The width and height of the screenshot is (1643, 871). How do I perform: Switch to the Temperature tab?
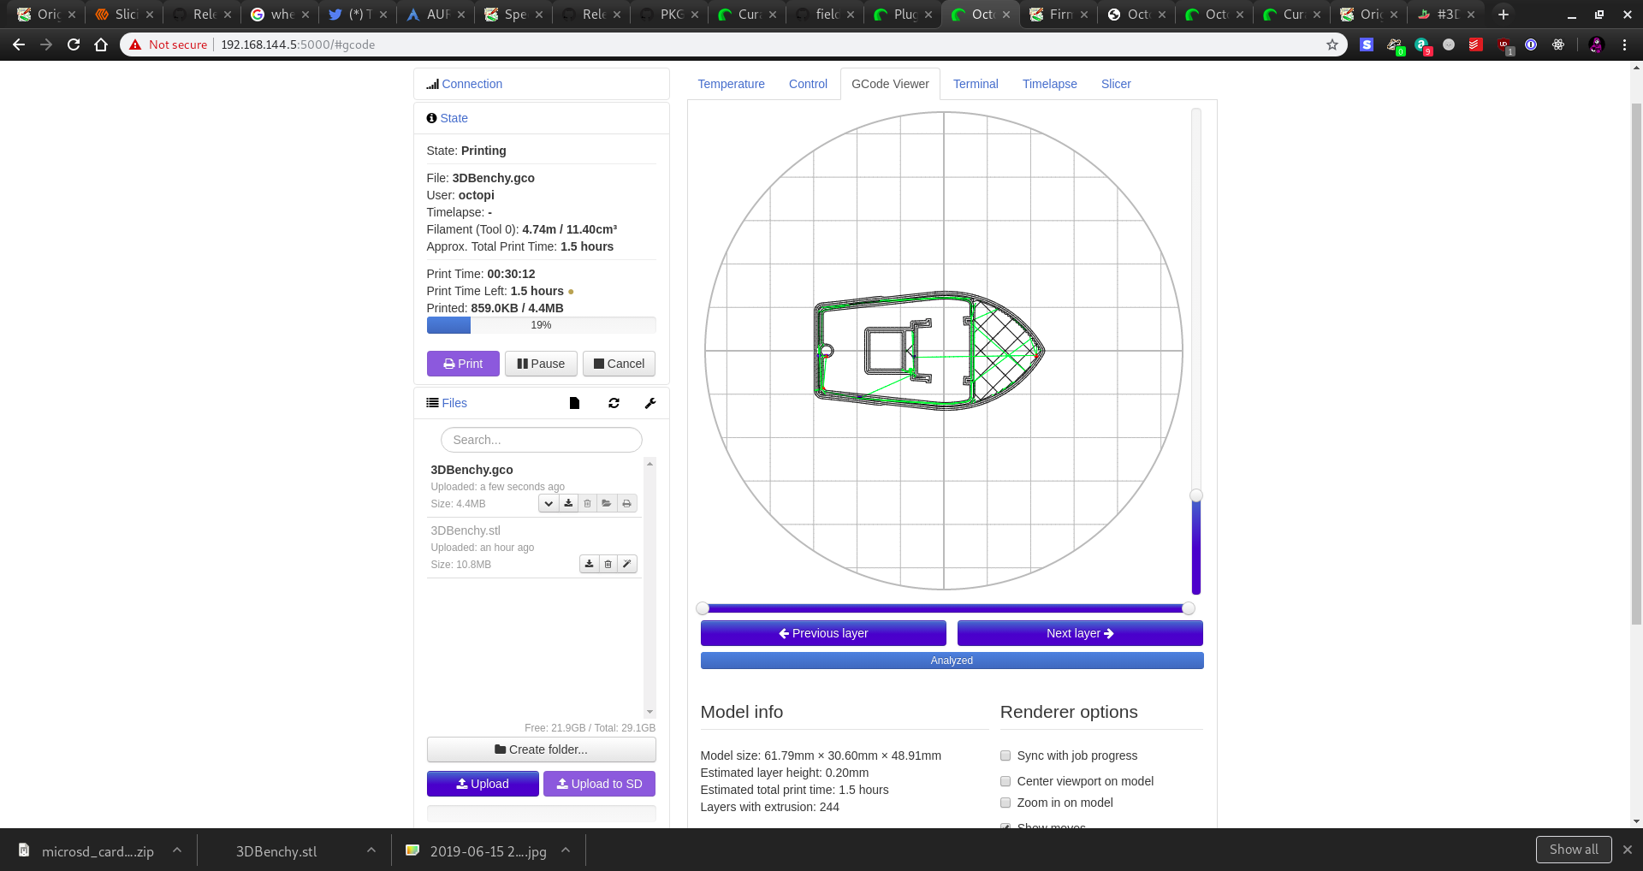(731, 84)
